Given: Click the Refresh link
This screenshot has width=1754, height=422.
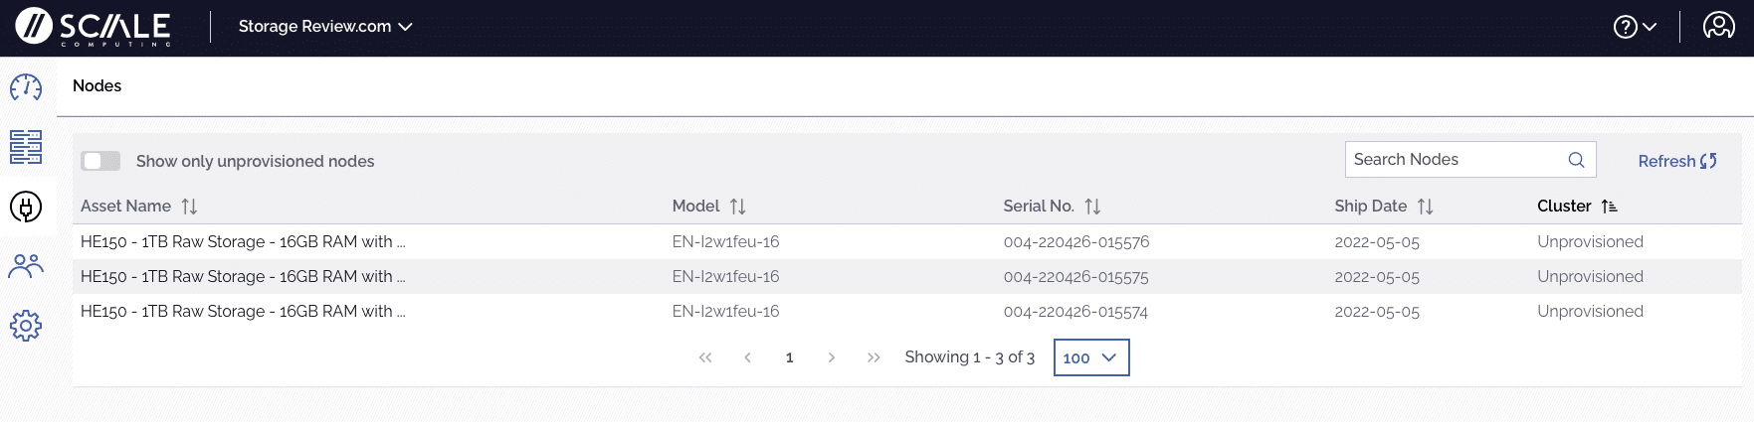Looking at the screenshot, I should point(1677,161).
